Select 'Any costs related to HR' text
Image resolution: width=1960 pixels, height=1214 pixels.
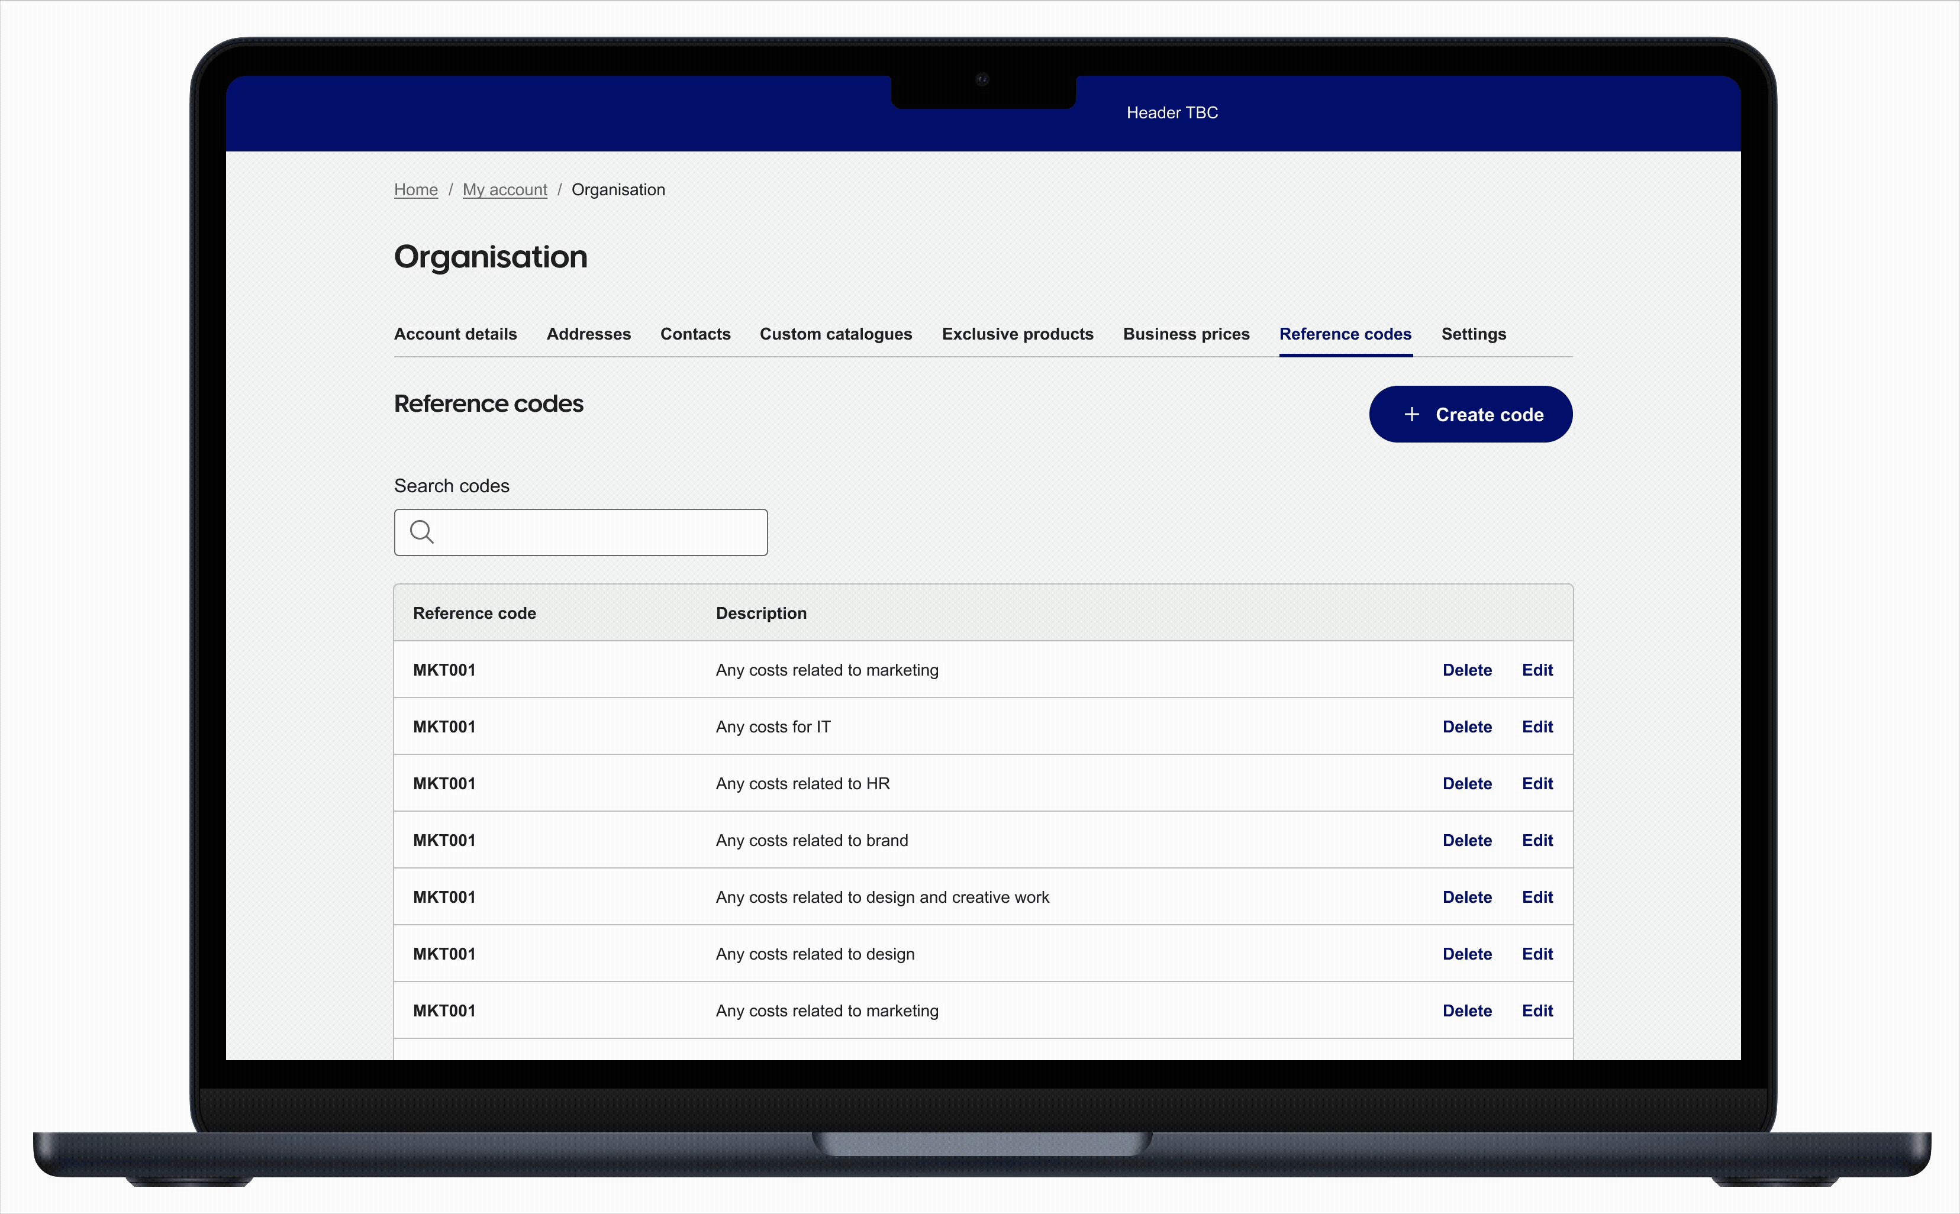(x=803, y=784)
